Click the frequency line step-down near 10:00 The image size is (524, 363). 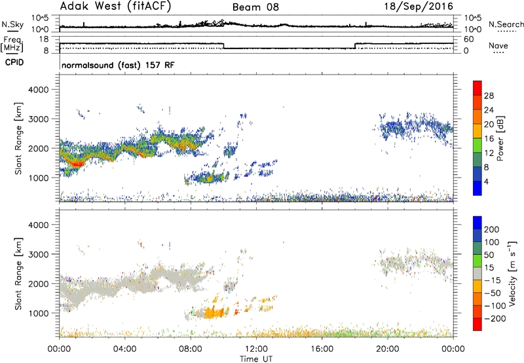click(x=223, y=46)
